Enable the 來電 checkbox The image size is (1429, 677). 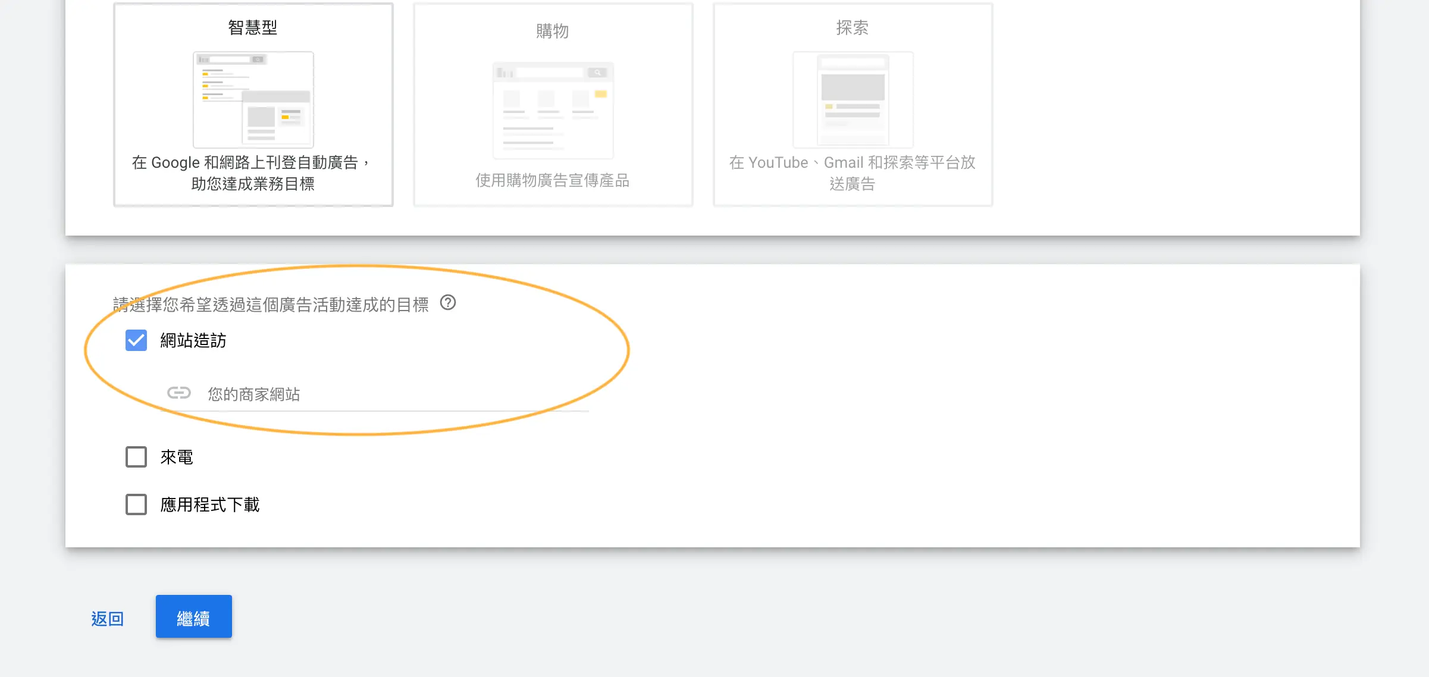tap(136, 457)
